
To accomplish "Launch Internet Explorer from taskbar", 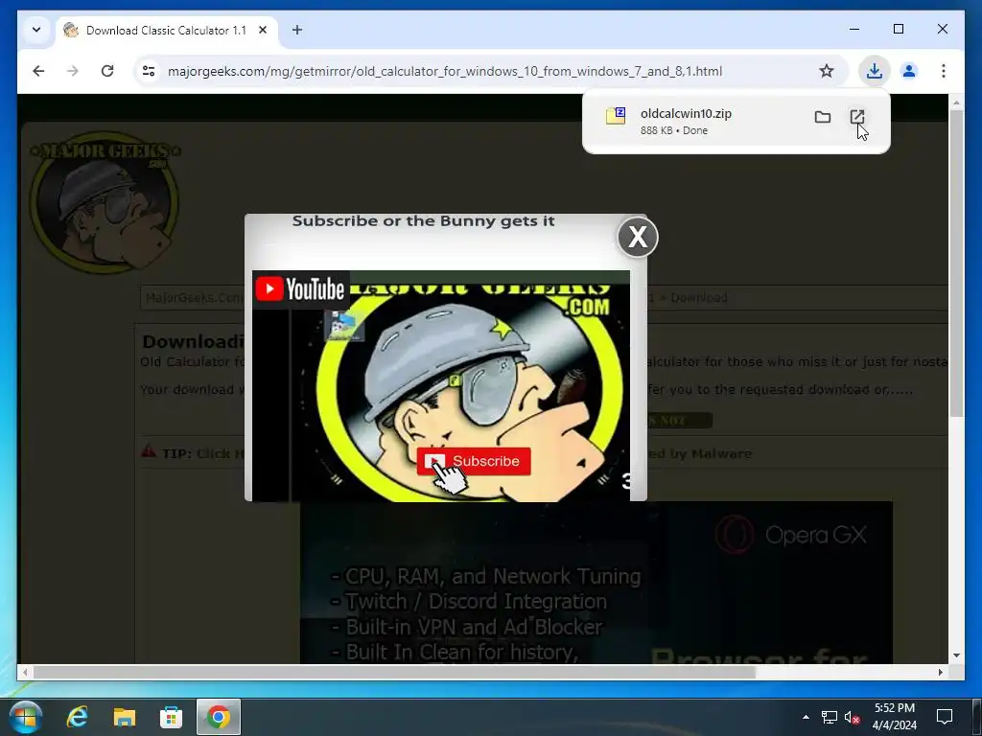I will (77, 717).
